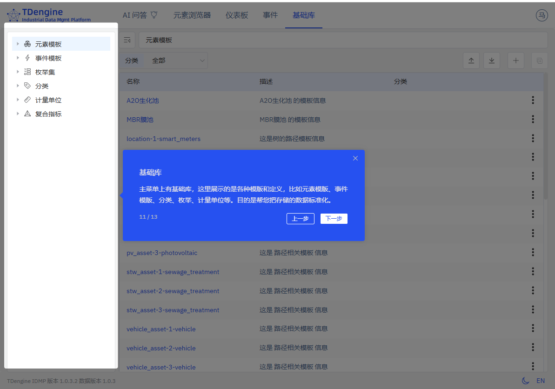This screenshot has height=389, width=555.
Task: Click the table vertical scrollbar
Action: pos(545,136)
